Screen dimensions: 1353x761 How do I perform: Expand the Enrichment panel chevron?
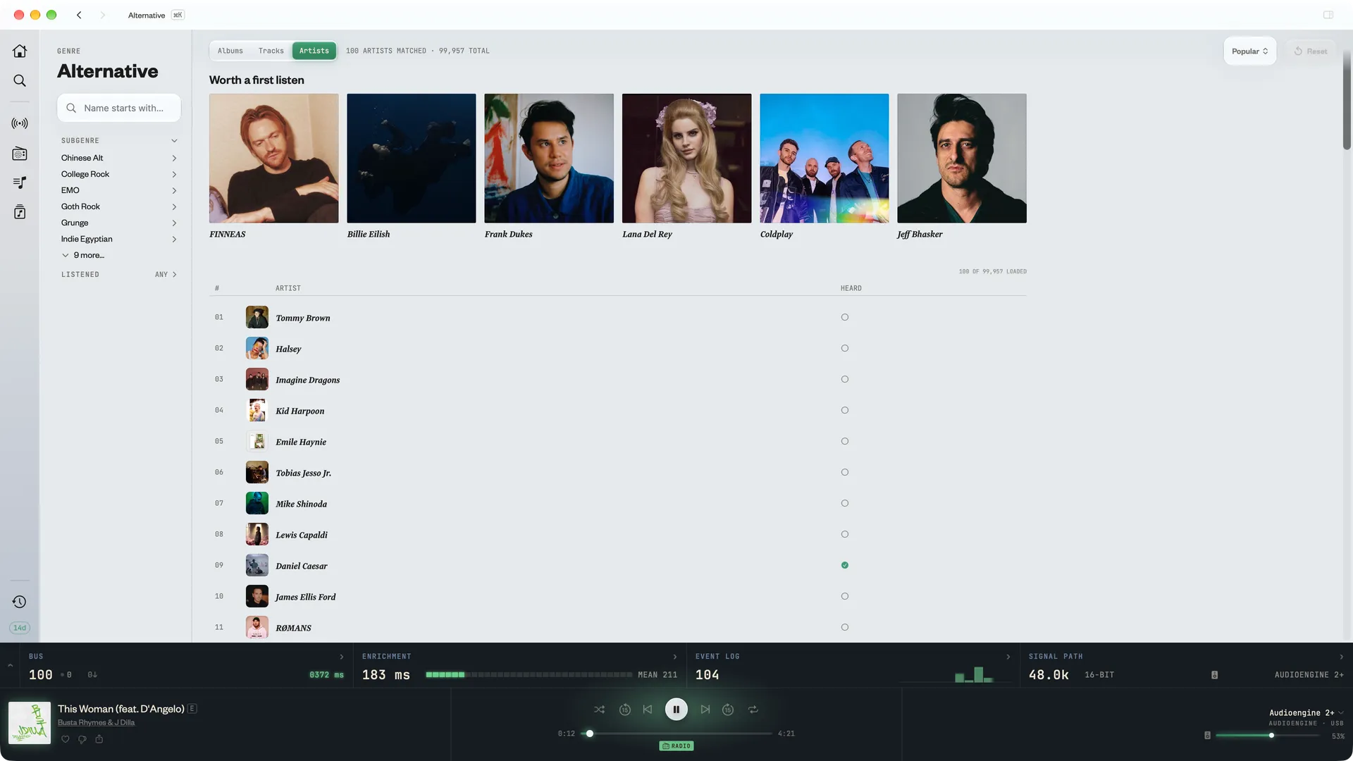[674, 657]
